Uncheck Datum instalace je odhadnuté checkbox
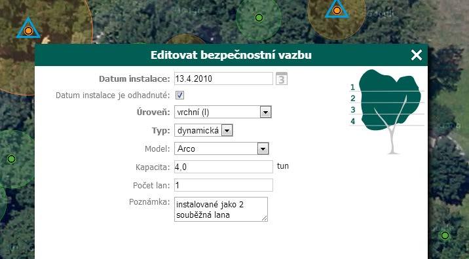This screenshot has width=469, height=259. (179, 95)
